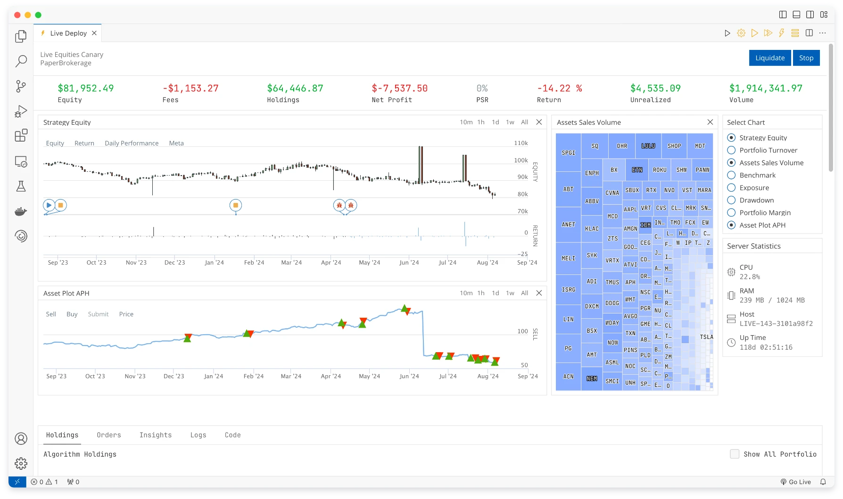Open Source Control in the sidebar
This screenshot has width=843, height=499.
pyautogui.click(x=21, y=87)
